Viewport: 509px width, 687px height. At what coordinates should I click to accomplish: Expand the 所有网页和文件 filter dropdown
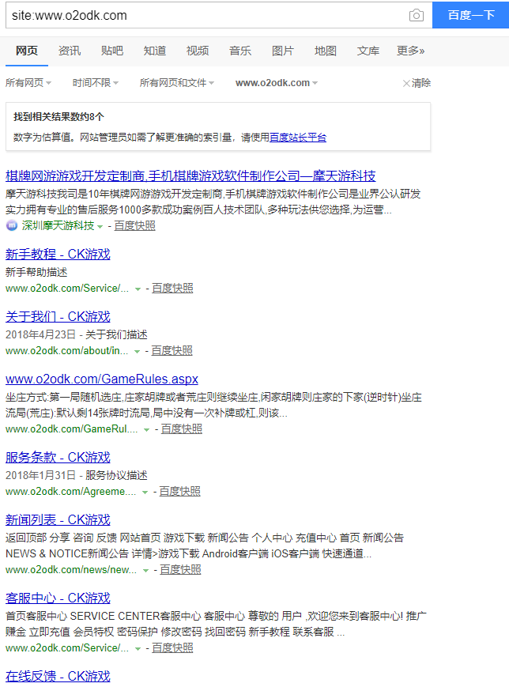pos(177,83)
